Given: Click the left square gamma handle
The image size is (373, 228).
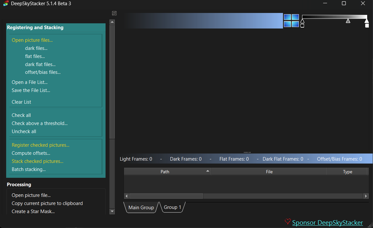Looking at the screenshot, I should point(302,26).
